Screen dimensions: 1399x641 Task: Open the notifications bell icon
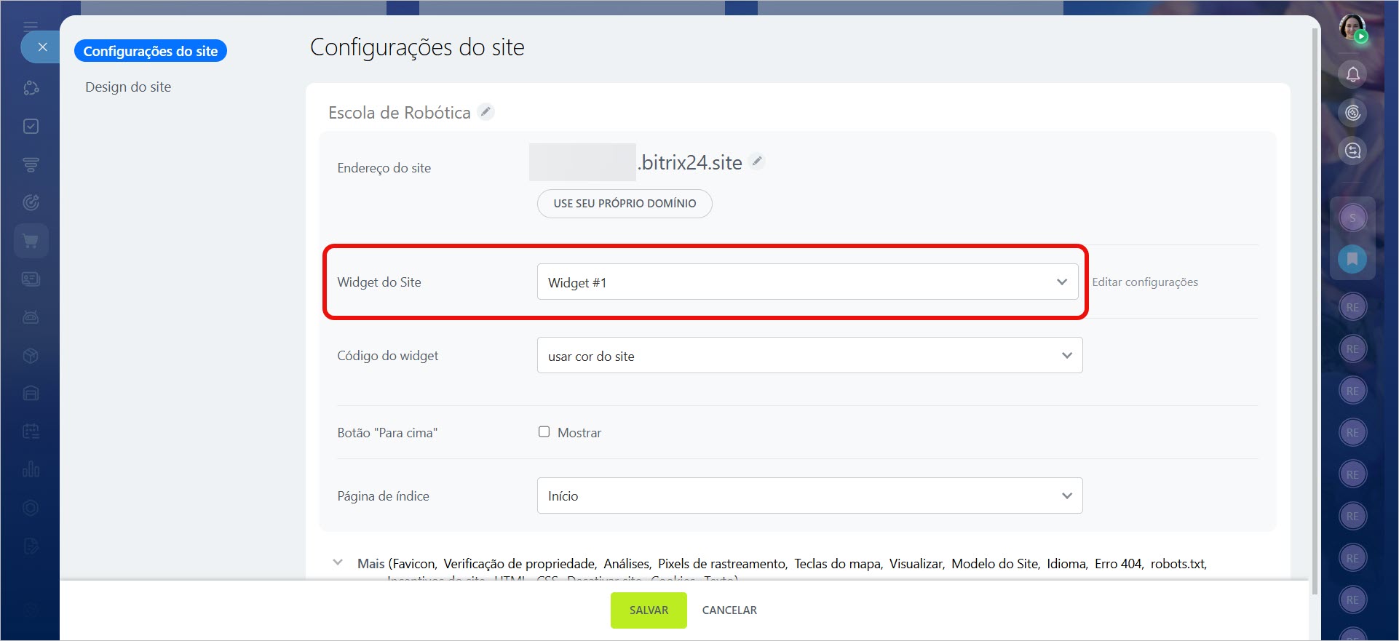pyautogui.click(x=1352, y=74)
